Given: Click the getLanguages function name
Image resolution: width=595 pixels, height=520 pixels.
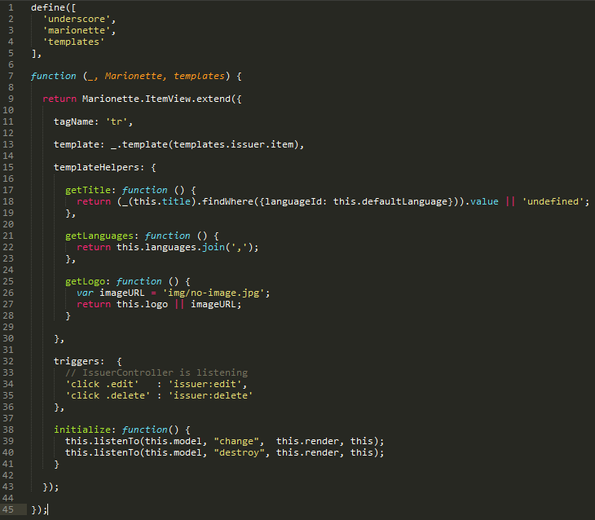Looking at the screenshot, I should [99, 236].
